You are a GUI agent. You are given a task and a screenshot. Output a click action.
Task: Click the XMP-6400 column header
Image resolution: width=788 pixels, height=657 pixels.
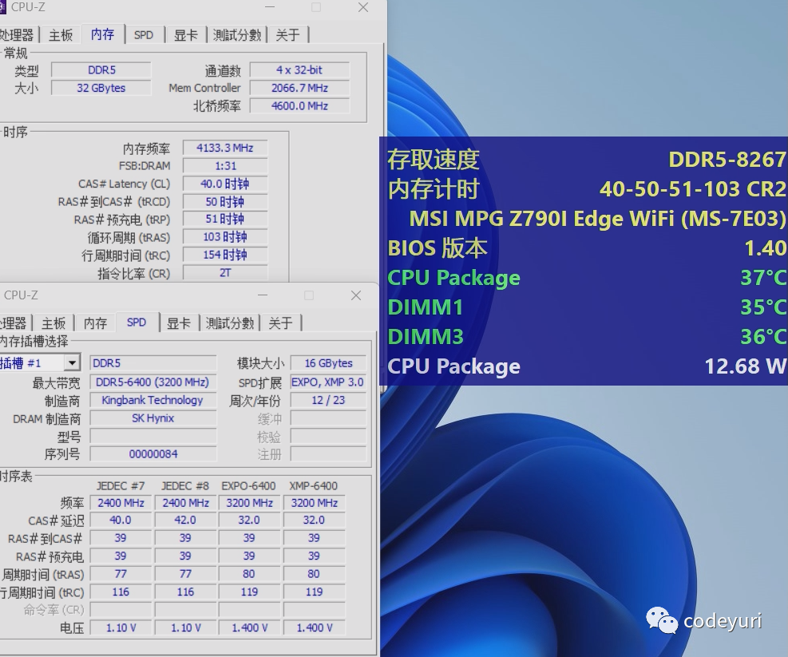314,486
